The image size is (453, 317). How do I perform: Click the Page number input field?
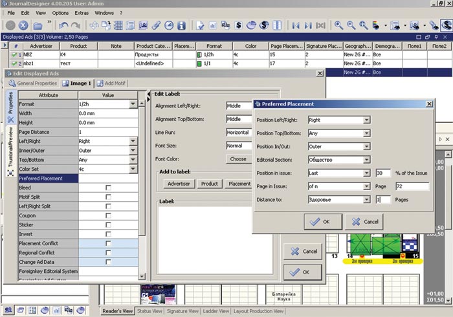pyautogui.click(x=412, y=187)
